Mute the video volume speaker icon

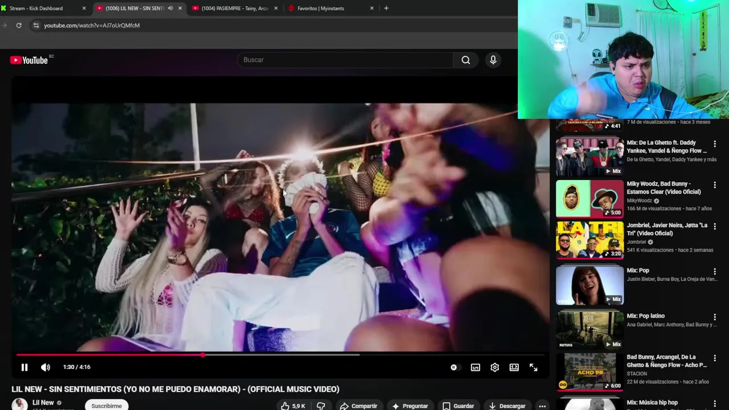(x=46, y=367)
